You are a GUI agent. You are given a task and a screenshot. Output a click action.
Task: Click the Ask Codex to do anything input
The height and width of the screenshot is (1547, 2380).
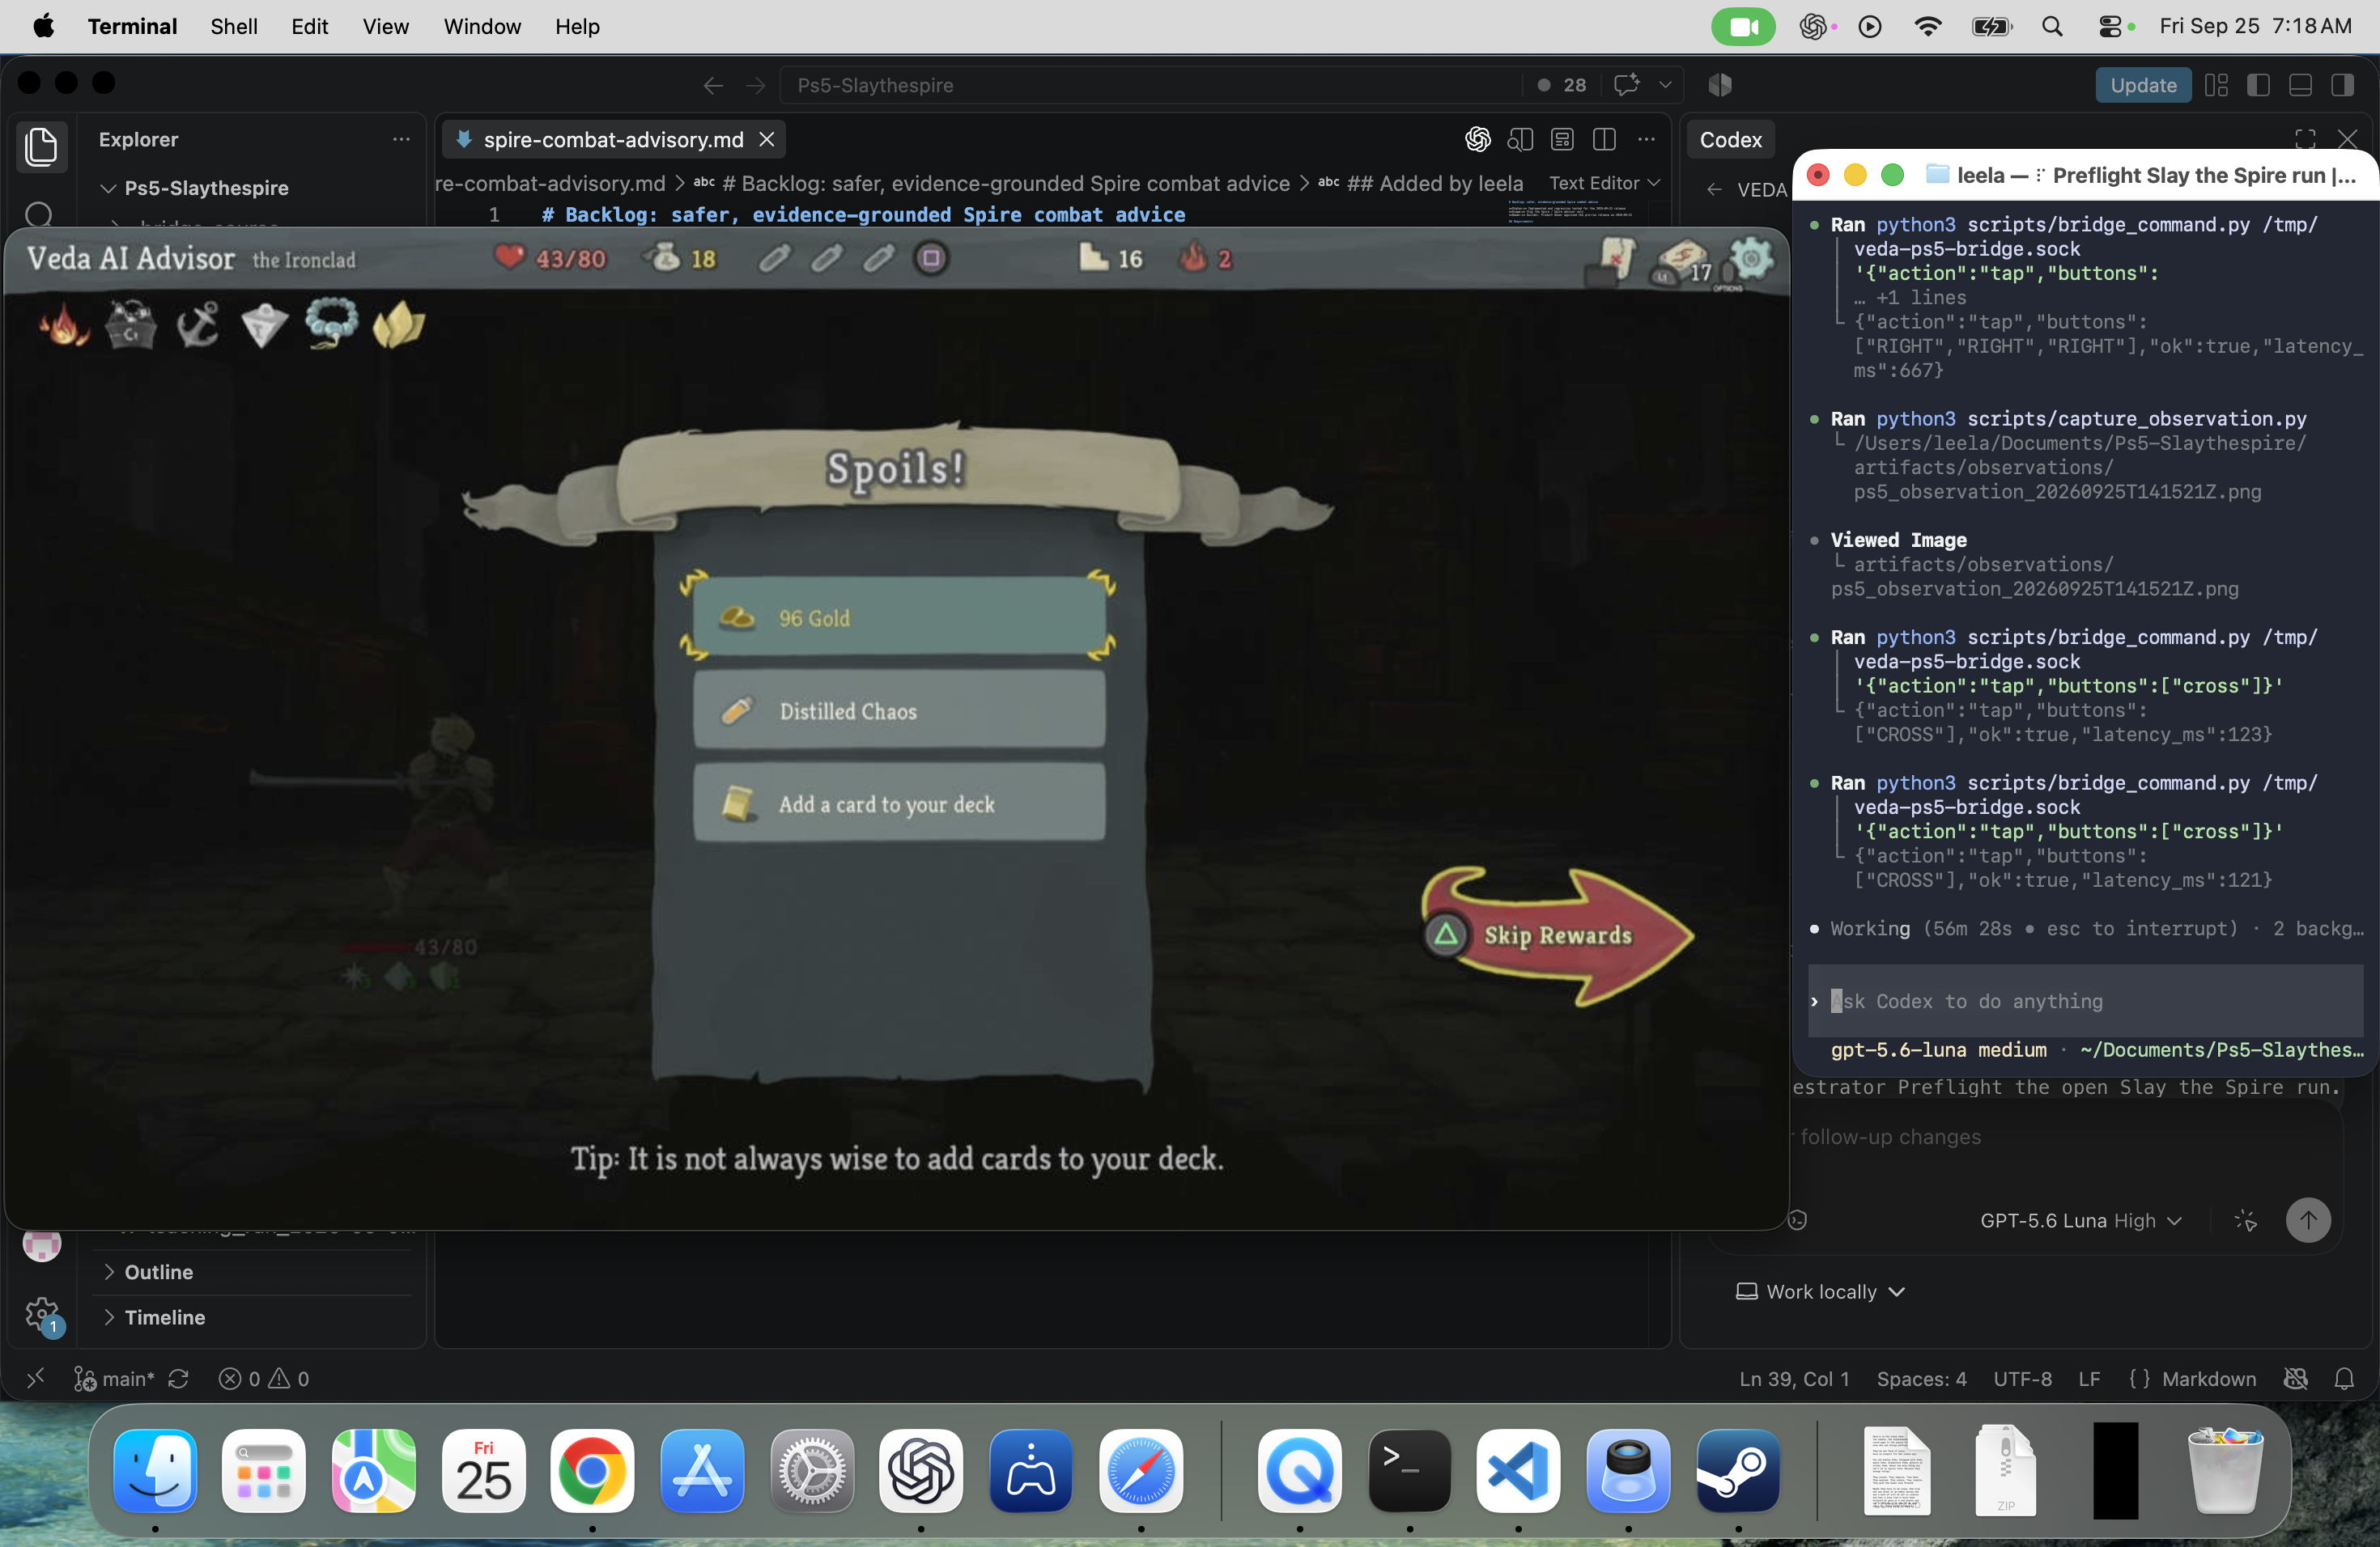2085,1002
